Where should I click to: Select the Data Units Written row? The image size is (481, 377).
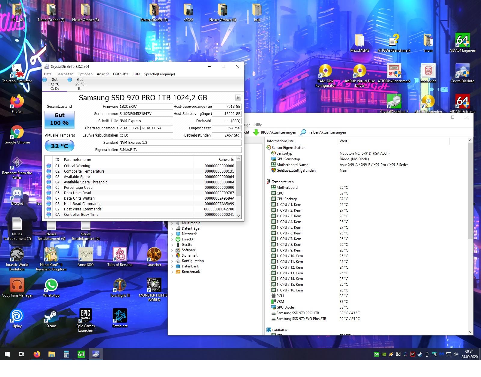(x=140, y=198)
